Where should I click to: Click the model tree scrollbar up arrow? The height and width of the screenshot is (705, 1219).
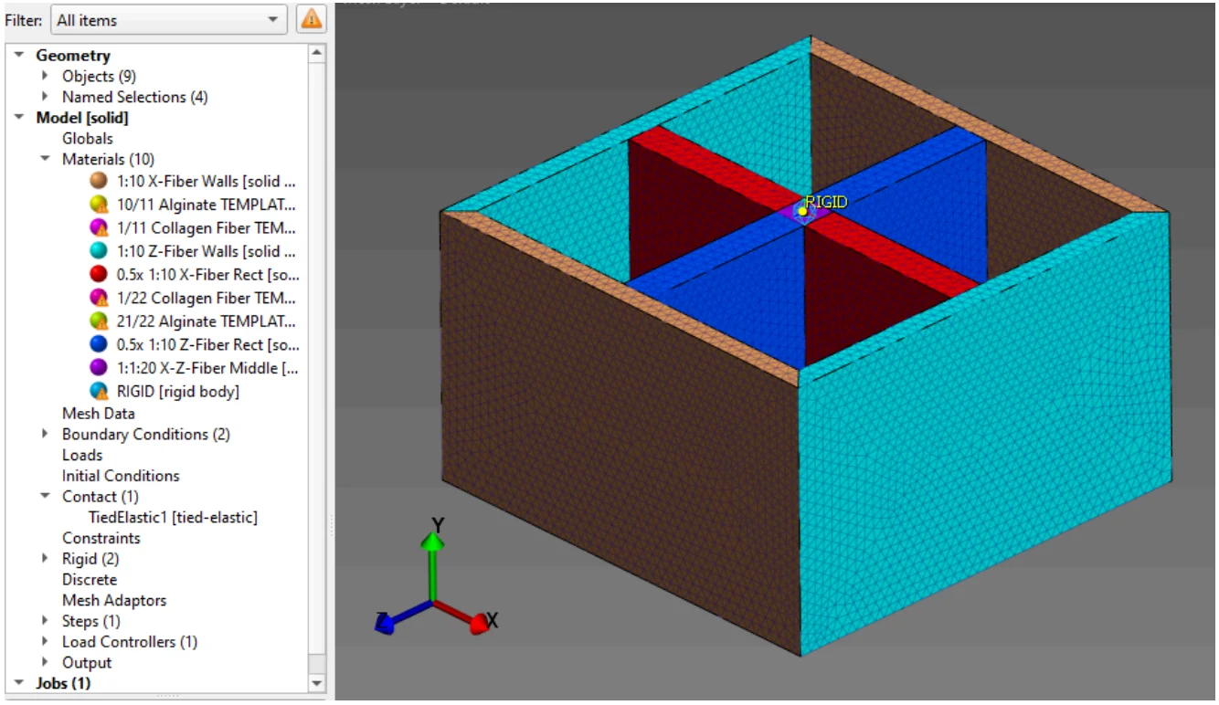pos(316,53)
